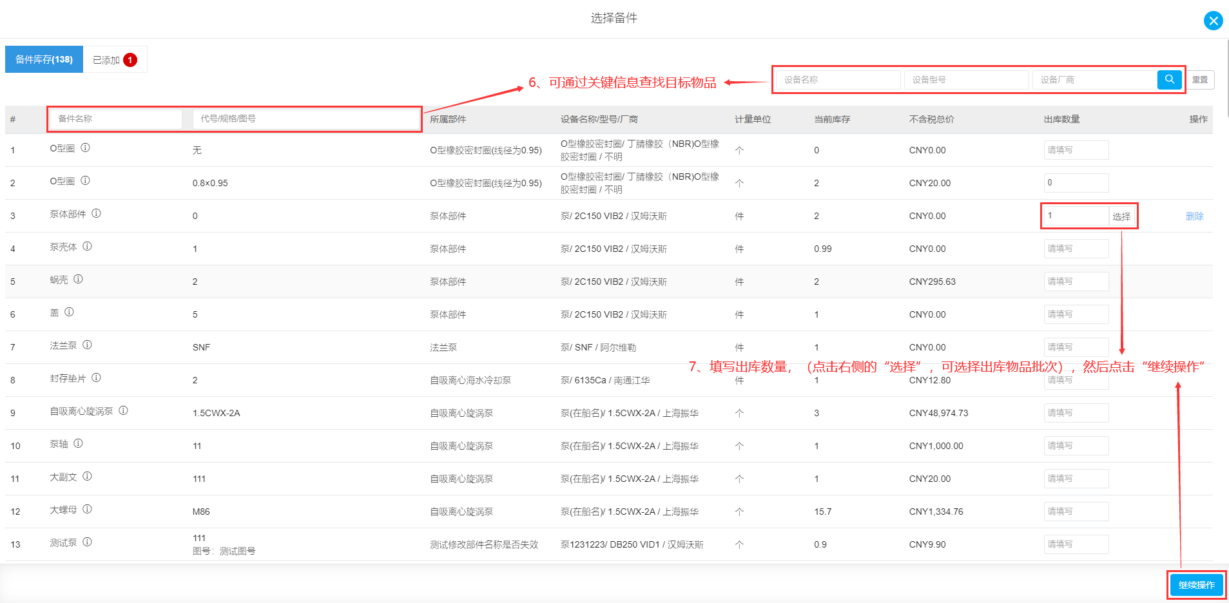Click info icon next to 泵体部件 row 3

coord(96,213)
